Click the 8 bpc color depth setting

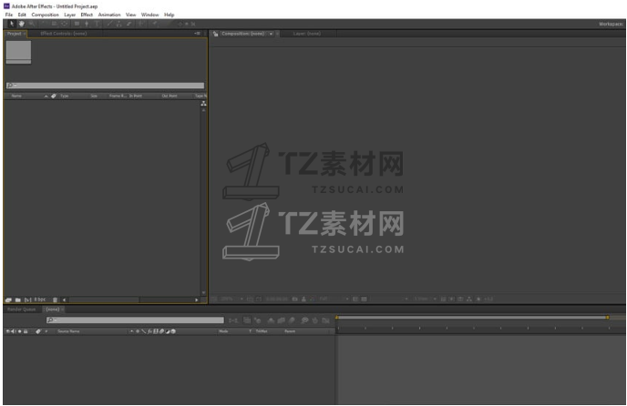pyautogui.click(x=39, y=299)
